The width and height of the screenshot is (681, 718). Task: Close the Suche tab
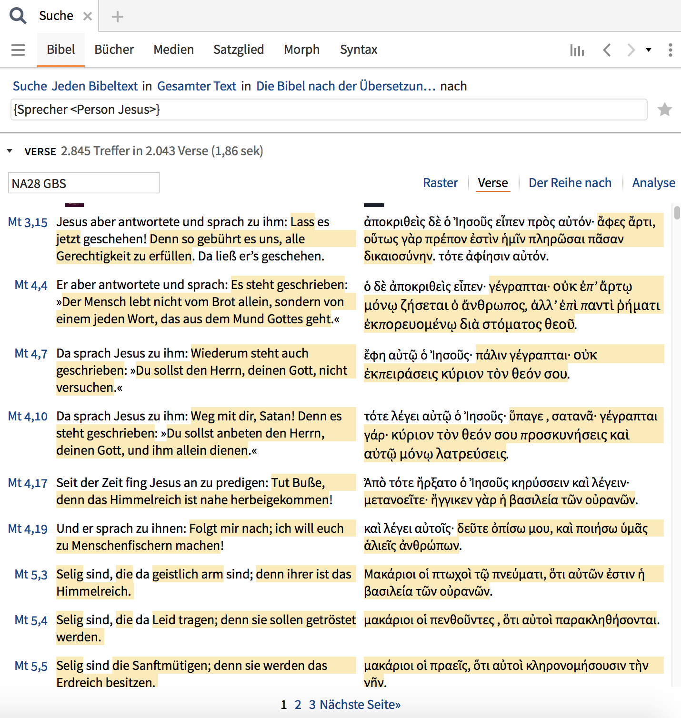pyautogui.click(x=88, y=16)
